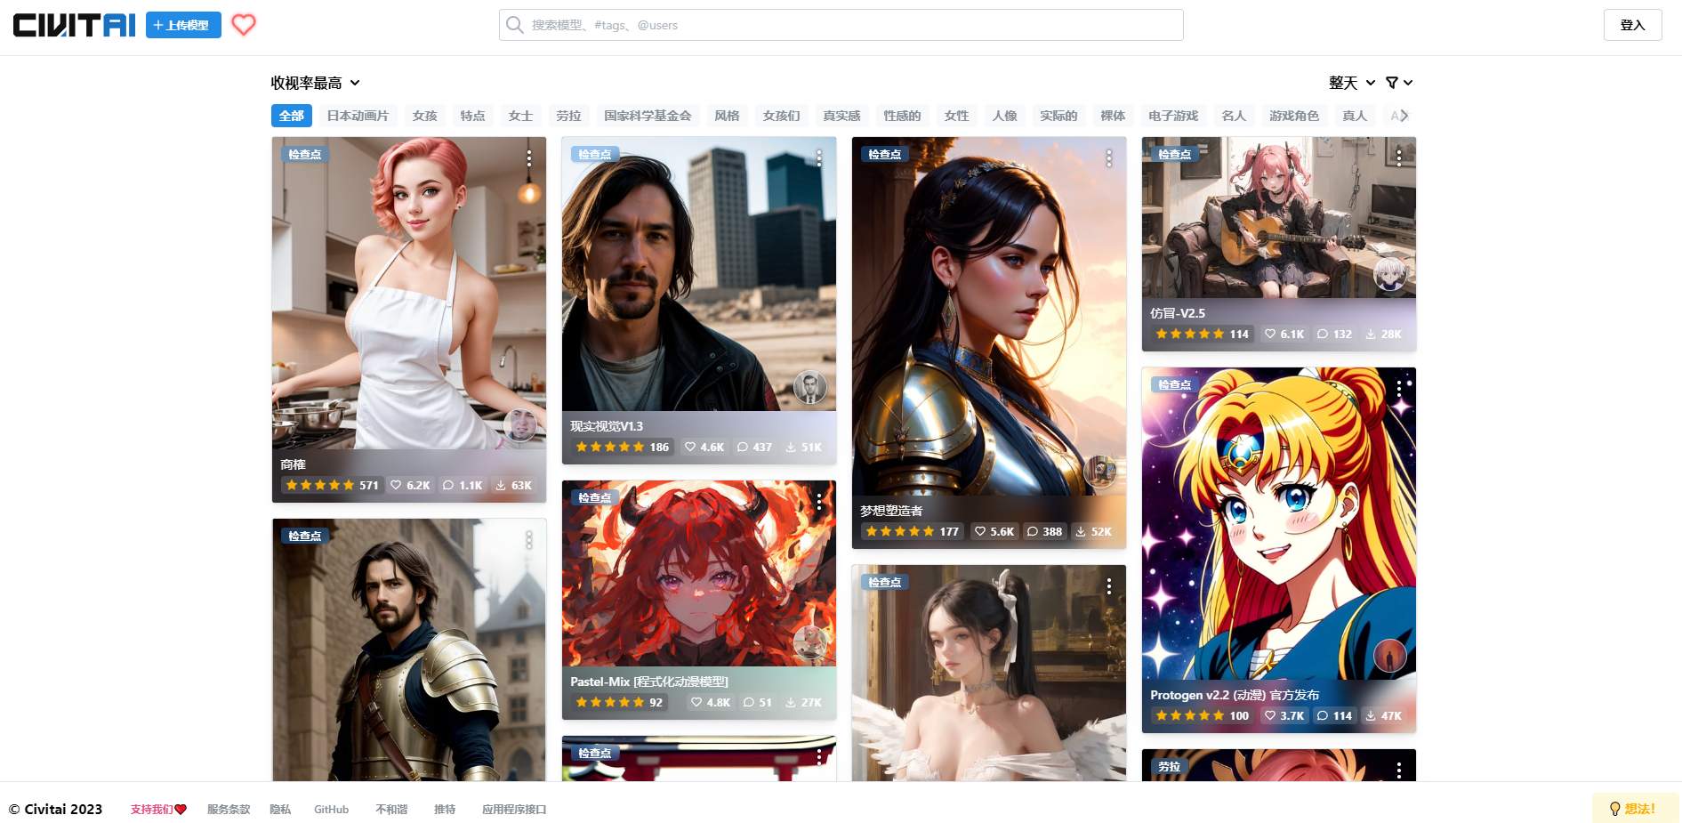Screen dimensions: 1682x823
Task: Click creator avatar on 现实视觉V1.3 card
Action: click(809, 386)
